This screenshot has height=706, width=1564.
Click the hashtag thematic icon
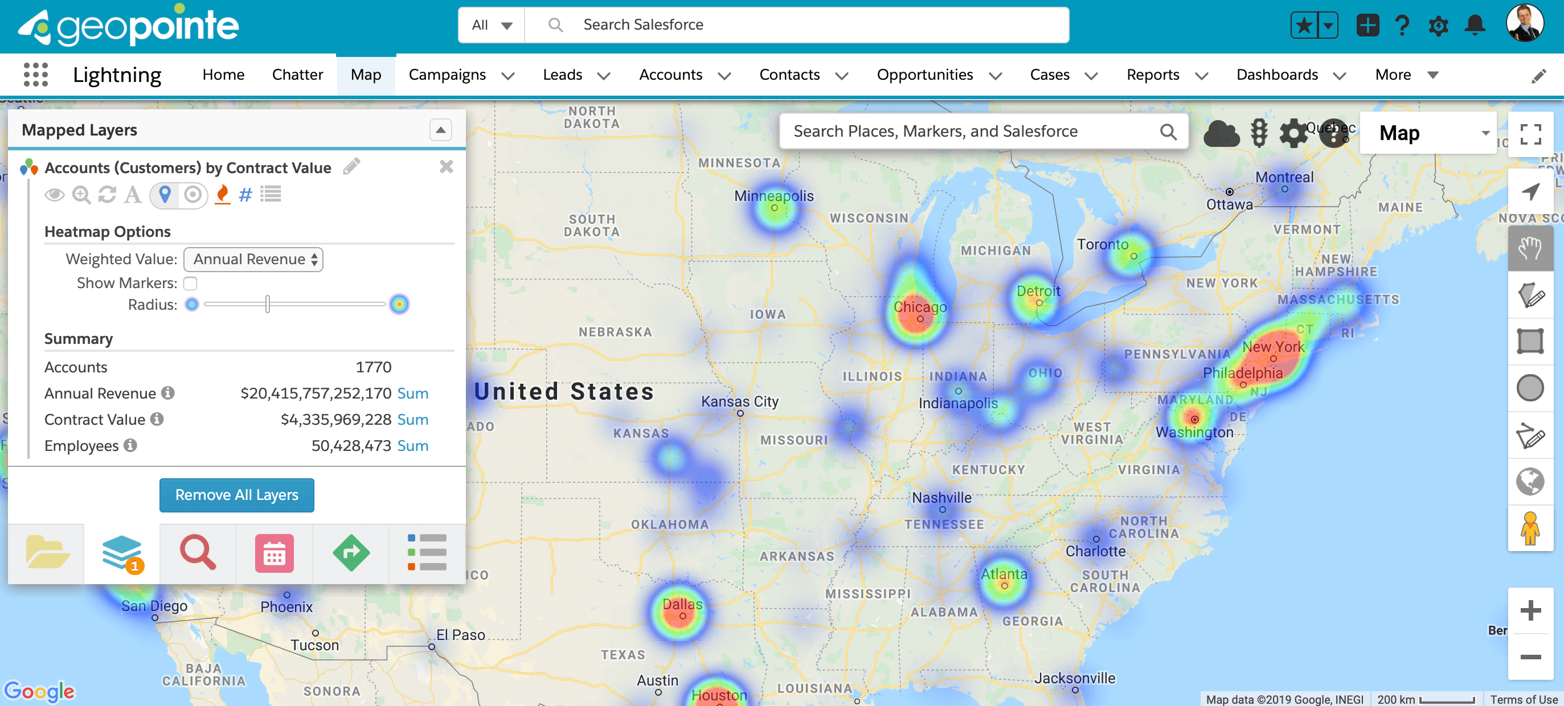pos(245,195)
